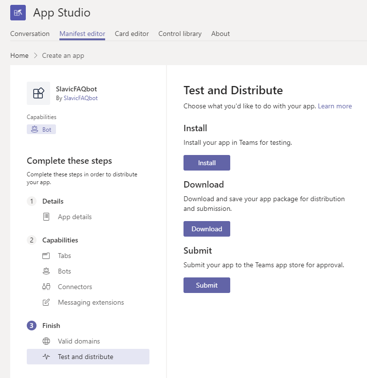Click the Valid domains globe icon

[46, 341]
